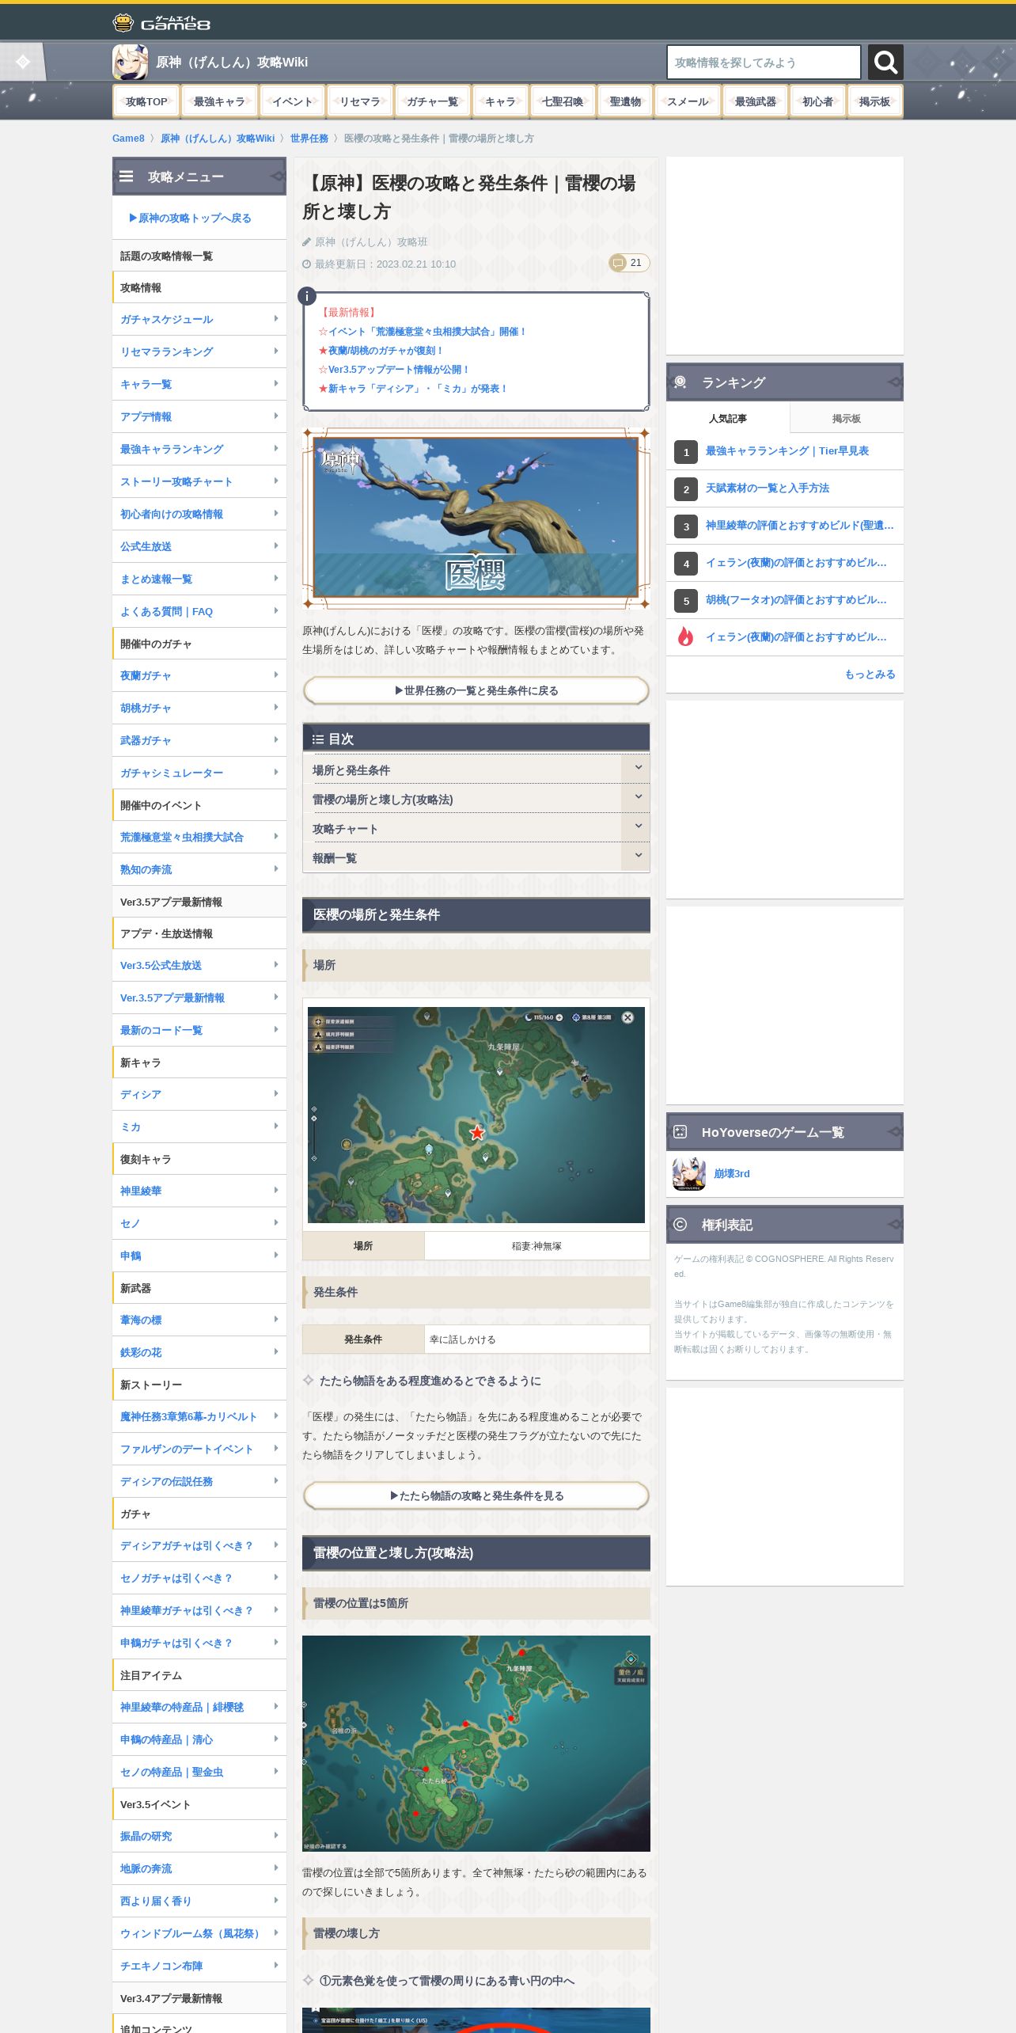The image size is (1016, 2033).
Task: Click the arrow next to 夜蘭ガチャ
Action: 275,675
